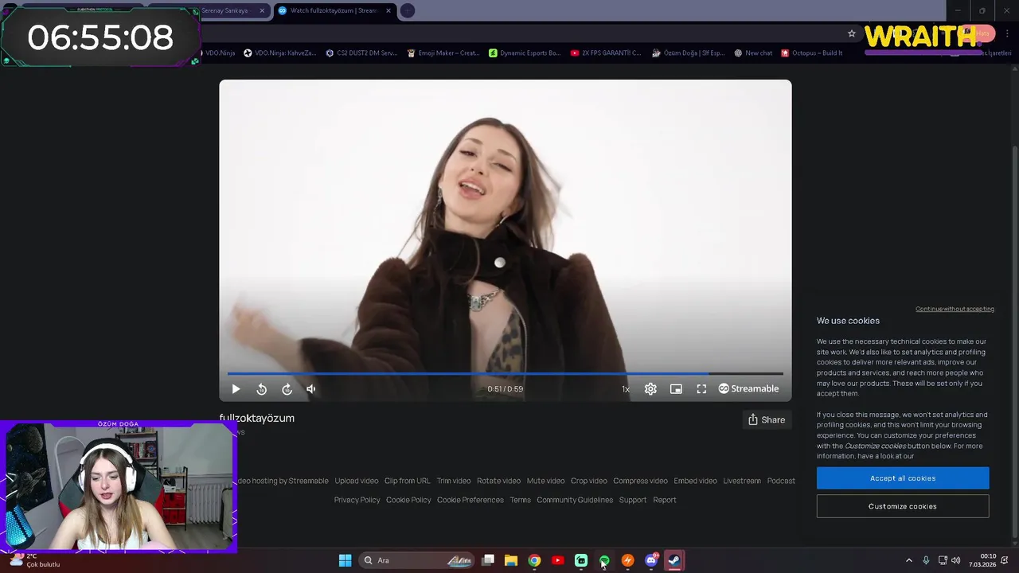
Task: Click the rewind skip-back icon
Action: coord(261,389)
